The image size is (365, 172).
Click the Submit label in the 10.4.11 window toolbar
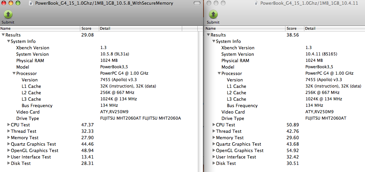[213, 23]
